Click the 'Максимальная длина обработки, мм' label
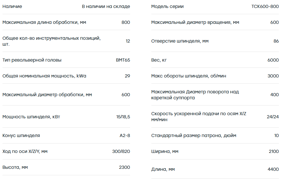Viewport: 284px width, 179px height. (44, 22)
